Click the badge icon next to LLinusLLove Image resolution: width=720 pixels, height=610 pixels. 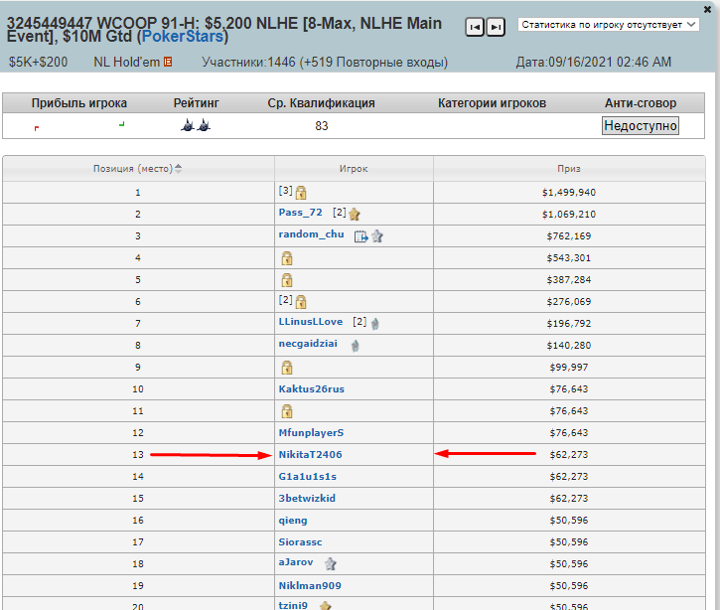pyautogui.click(x=375, y=323)
